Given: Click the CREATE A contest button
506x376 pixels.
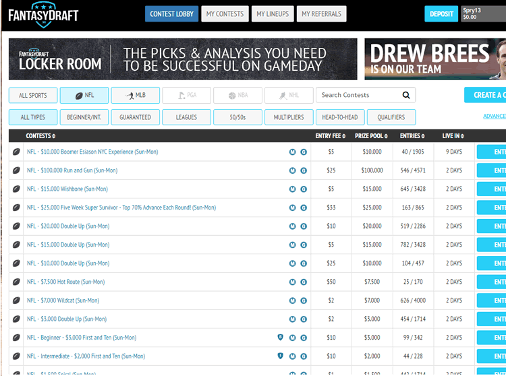Looking at the screenshot, I should (485, 95).
